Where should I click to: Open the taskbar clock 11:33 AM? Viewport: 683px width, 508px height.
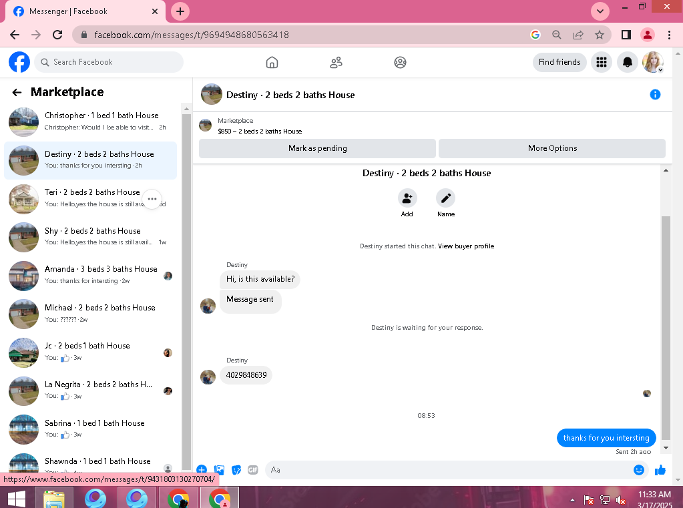[655, 499]
